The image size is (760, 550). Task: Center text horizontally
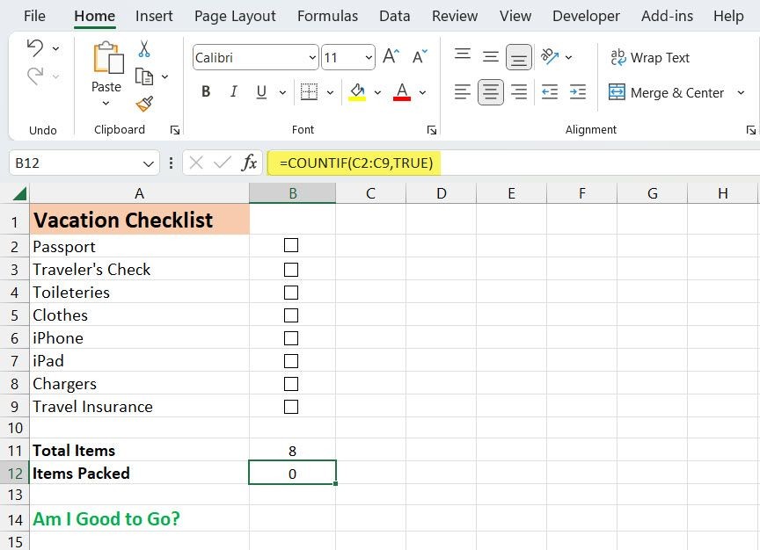491,92
